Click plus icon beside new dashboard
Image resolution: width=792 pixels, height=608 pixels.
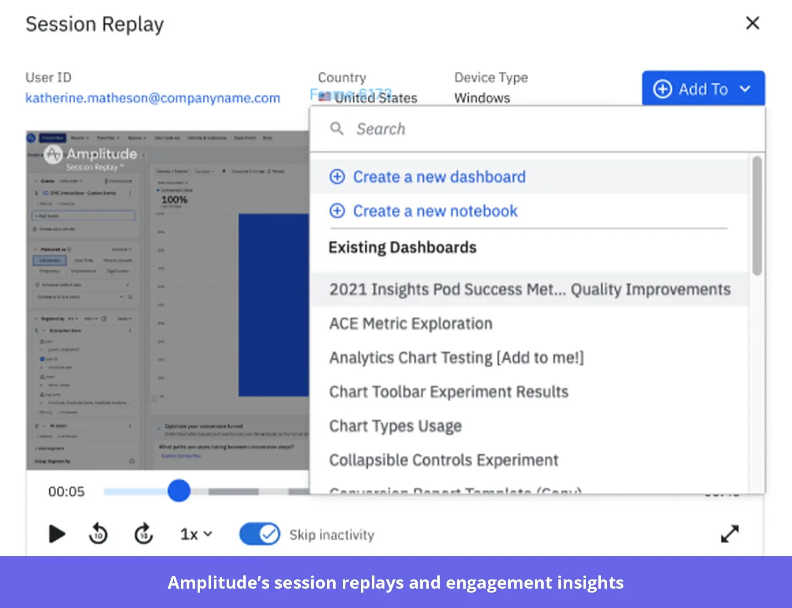pyautogui.click(x=337, y=176)
